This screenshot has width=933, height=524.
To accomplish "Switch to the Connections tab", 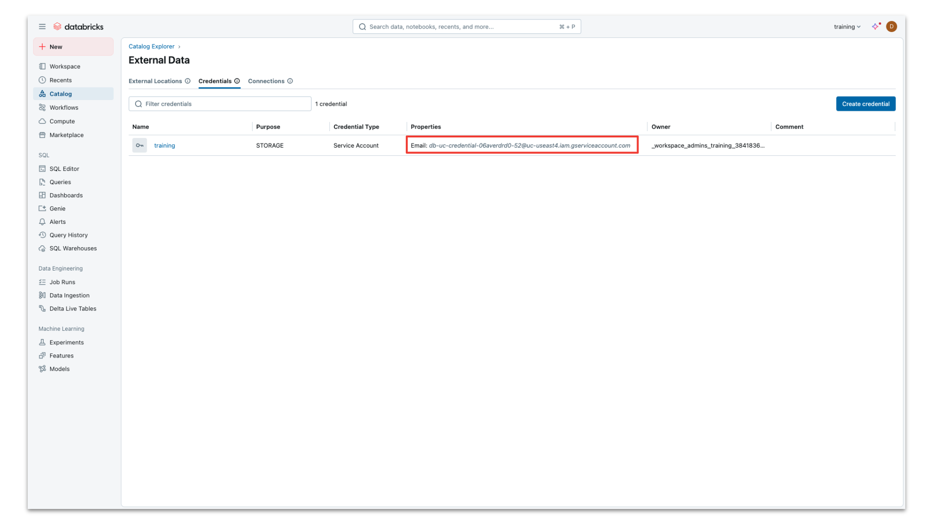I will tap(266, 81).
